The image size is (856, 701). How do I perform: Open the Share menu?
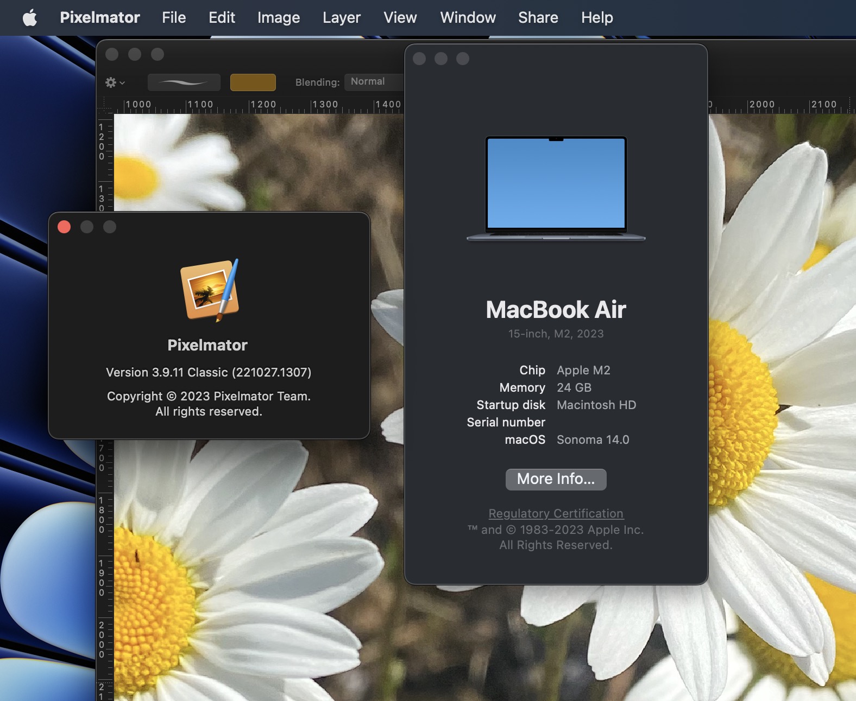pos(538,17)
